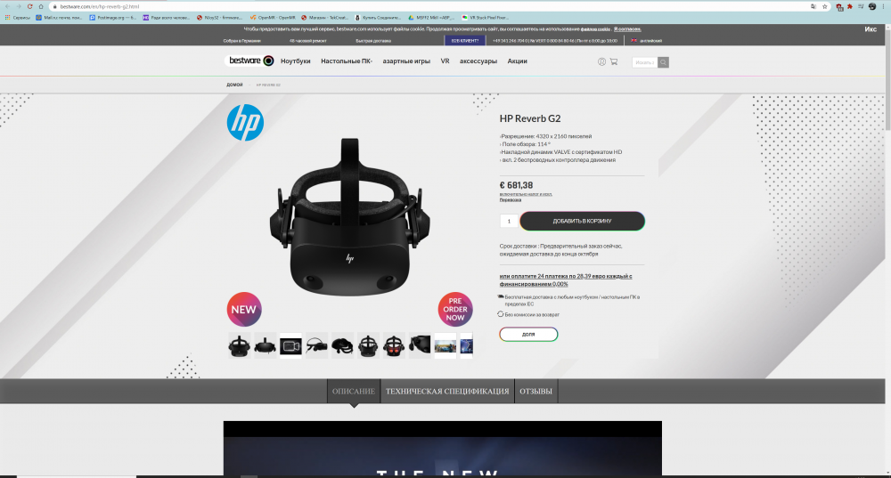This screenshot has height=478, width=891.
Task: Open the VR Stuck Pixel Fixer bookmark
Action: point(486,18)
